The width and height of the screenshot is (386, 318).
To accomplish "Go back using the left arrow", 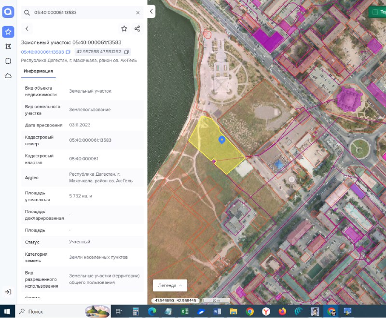I will (x=27, y=29).
